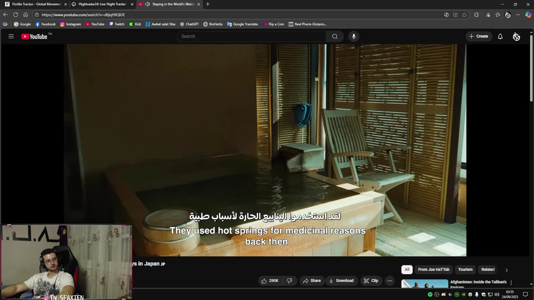Open the Share dialog
The height and width of the screenshot is (300, 534).
click(312, 281)
